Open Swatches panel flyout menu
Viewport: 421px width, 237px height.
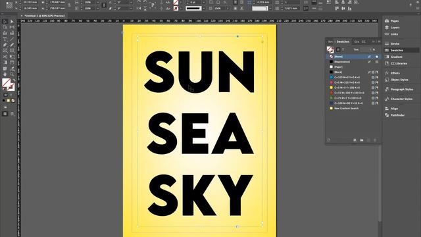[379, 41]
